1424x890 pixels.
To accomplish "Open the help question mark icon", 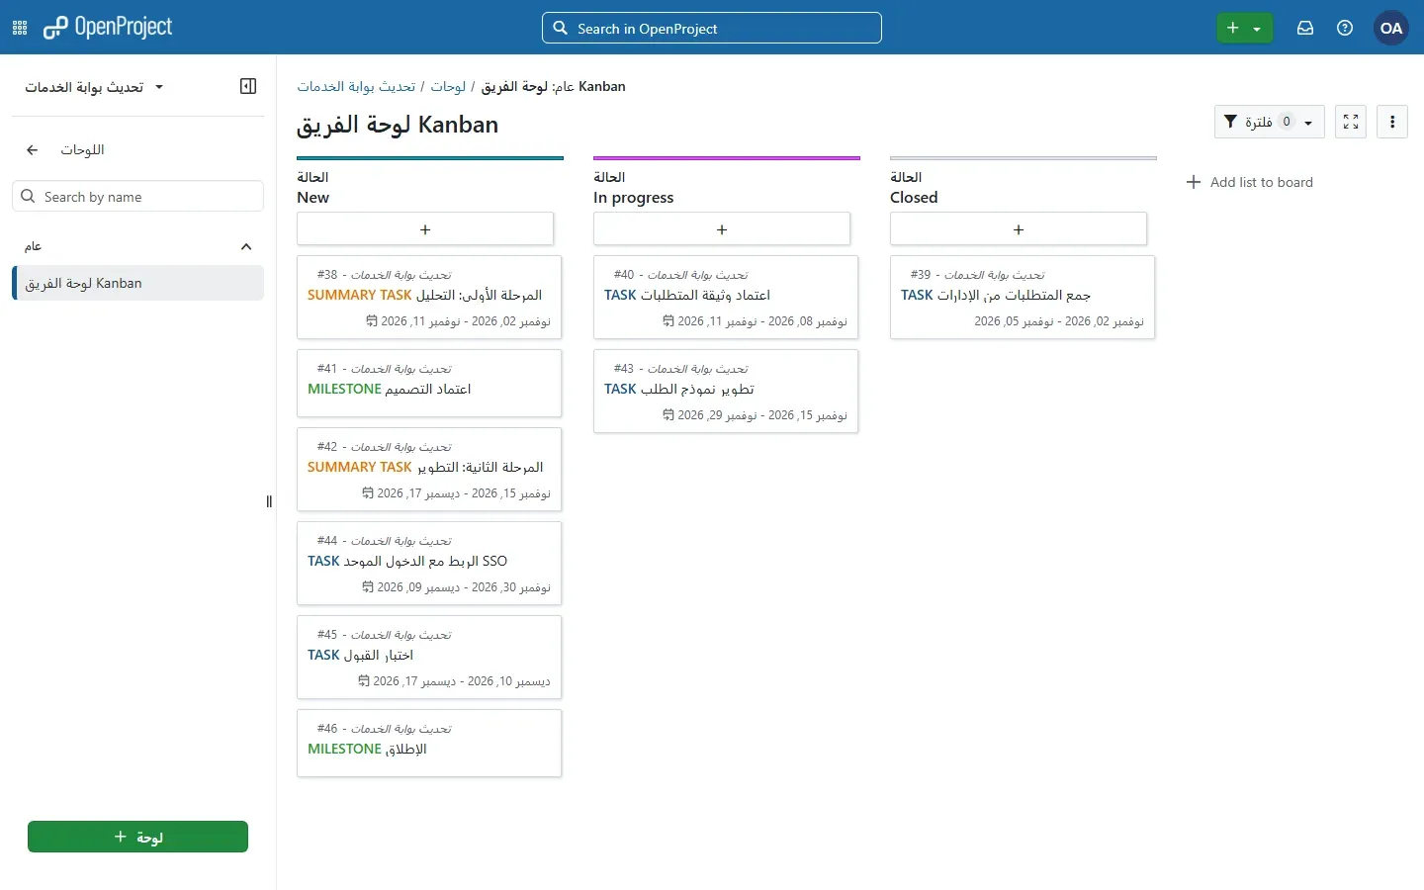I will [x=1345, y=29].
